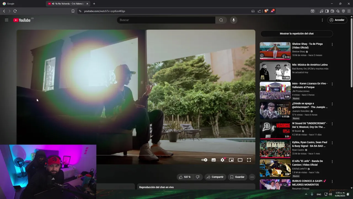View site information icon beside URL
Image resolution: width=353 pixels, height=199 pixels.
click(80, 11)
